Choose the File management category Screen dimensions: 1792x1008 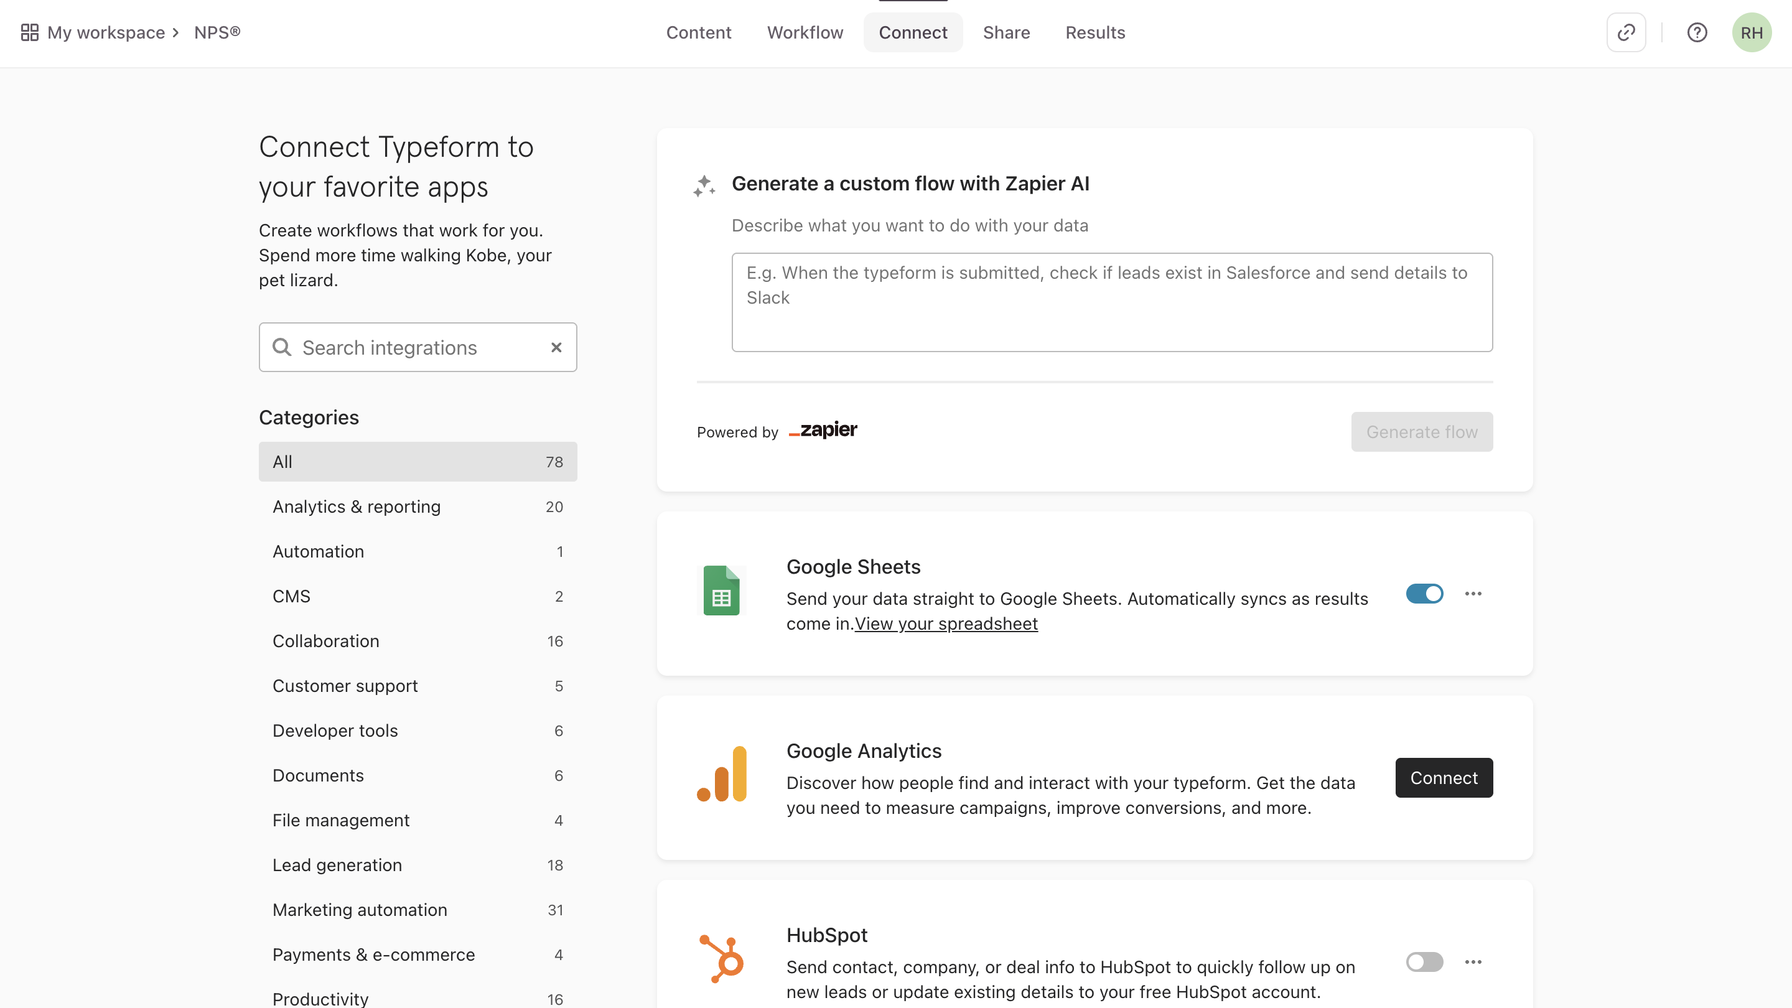(418, 820)
